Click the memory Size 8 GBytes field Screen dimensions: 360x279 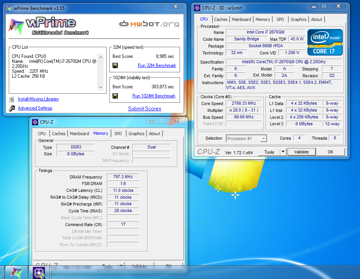tap(76, 154)
